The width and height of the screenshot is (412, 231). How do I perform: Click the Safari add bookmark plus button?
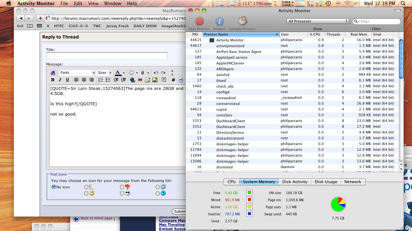(x=40, y=18)
